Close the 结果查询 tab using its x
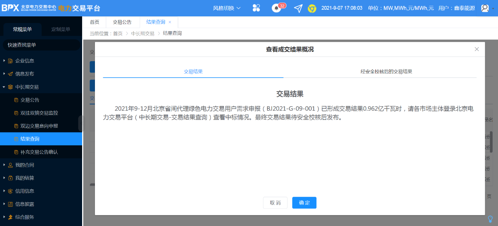The image size is (498, 226). click(170, 22)
